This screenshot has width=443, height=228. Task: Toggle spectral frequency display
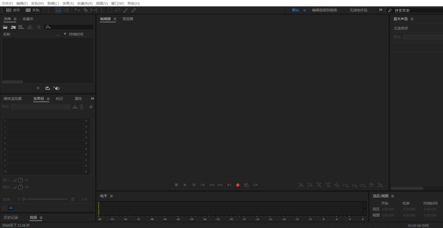coord(58,10)
